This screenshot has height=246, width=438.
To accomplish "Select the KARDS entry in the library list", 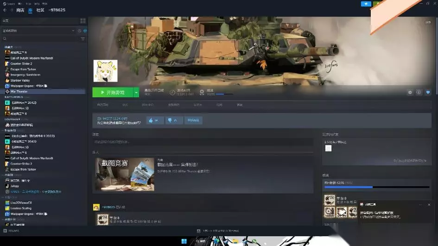I will click(36, 192).
